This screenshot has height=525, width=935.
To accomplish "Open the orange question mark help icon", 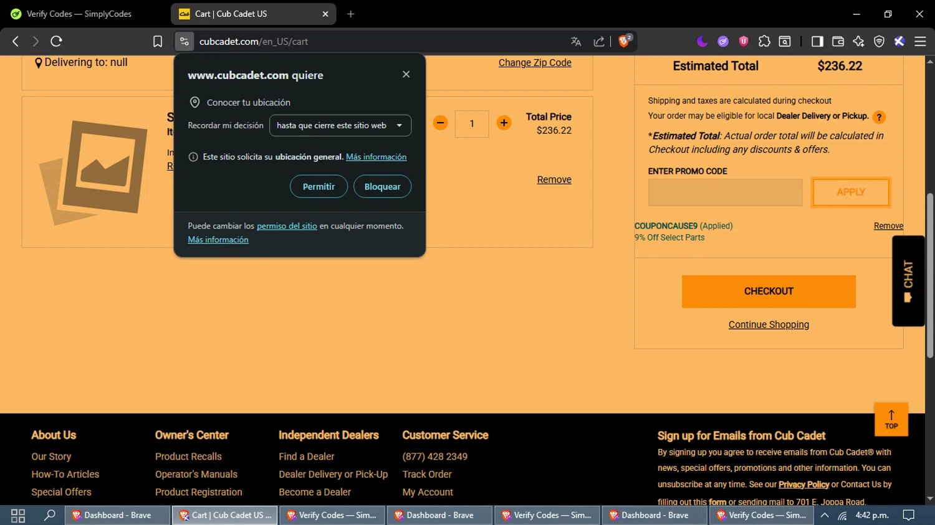I will (x=879, y=117).
